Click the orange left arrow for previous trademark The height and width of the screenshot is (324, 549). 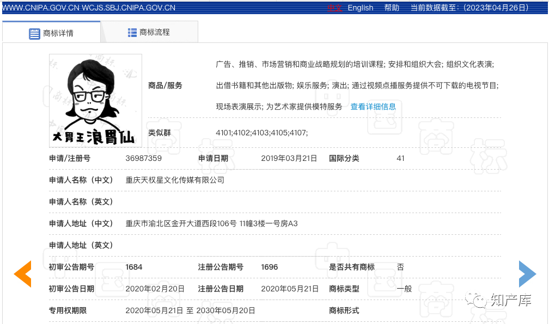tap(22, 274)
